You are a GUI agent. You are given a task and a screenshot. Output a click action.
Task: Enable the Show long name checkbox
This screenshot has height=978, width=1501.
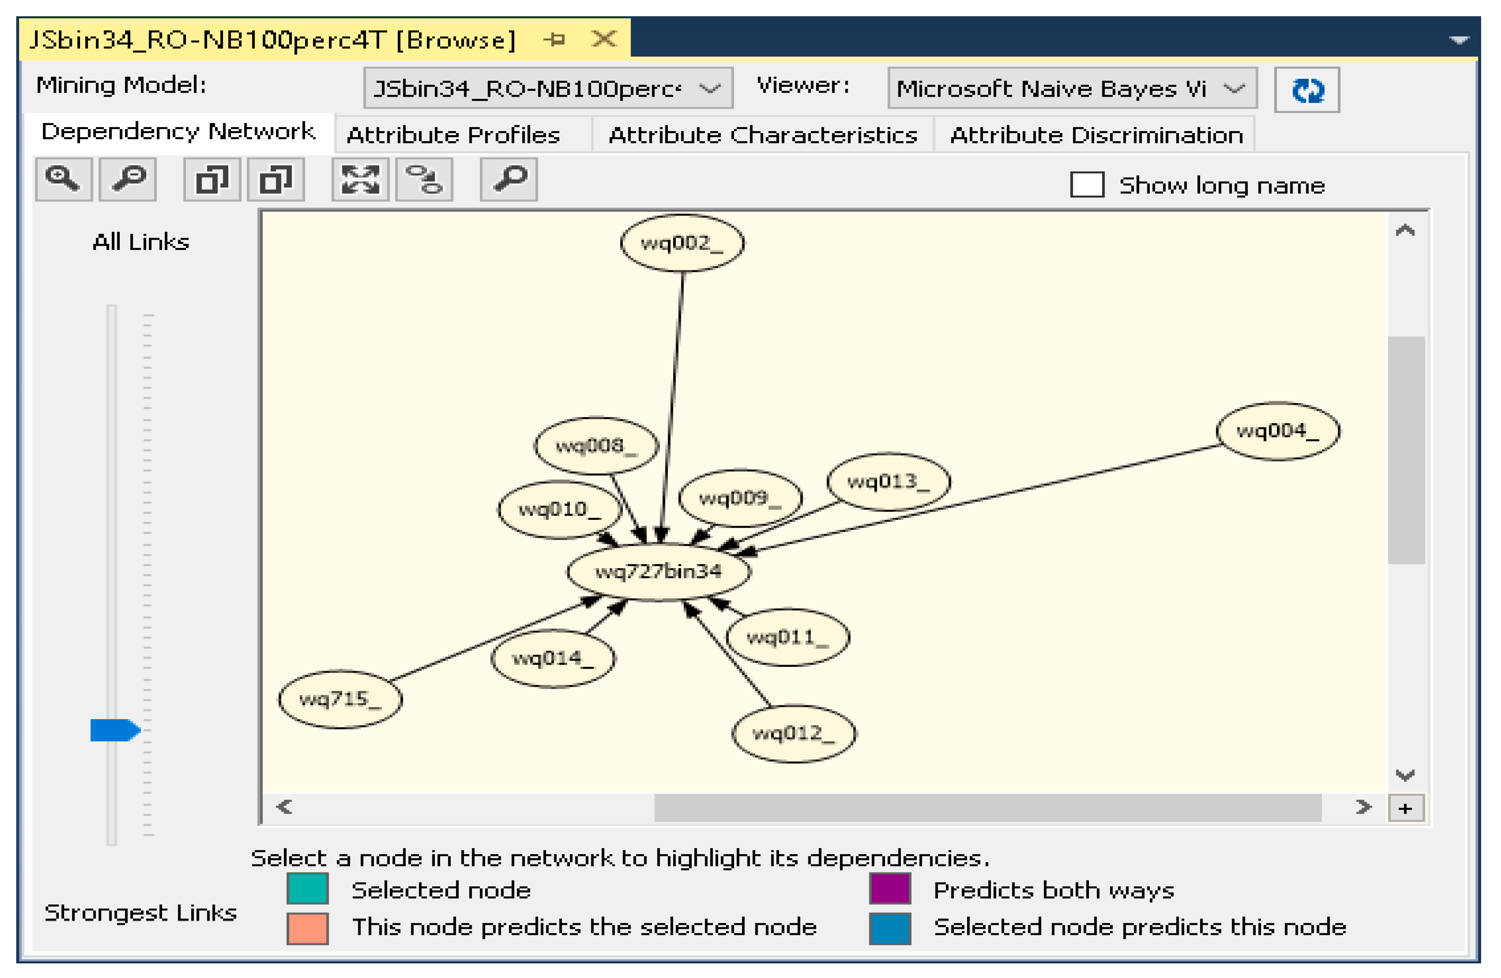pos(1086,185)
